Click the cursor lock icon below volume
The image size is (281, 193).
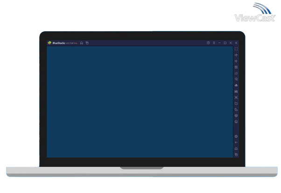tap(236, 67)
